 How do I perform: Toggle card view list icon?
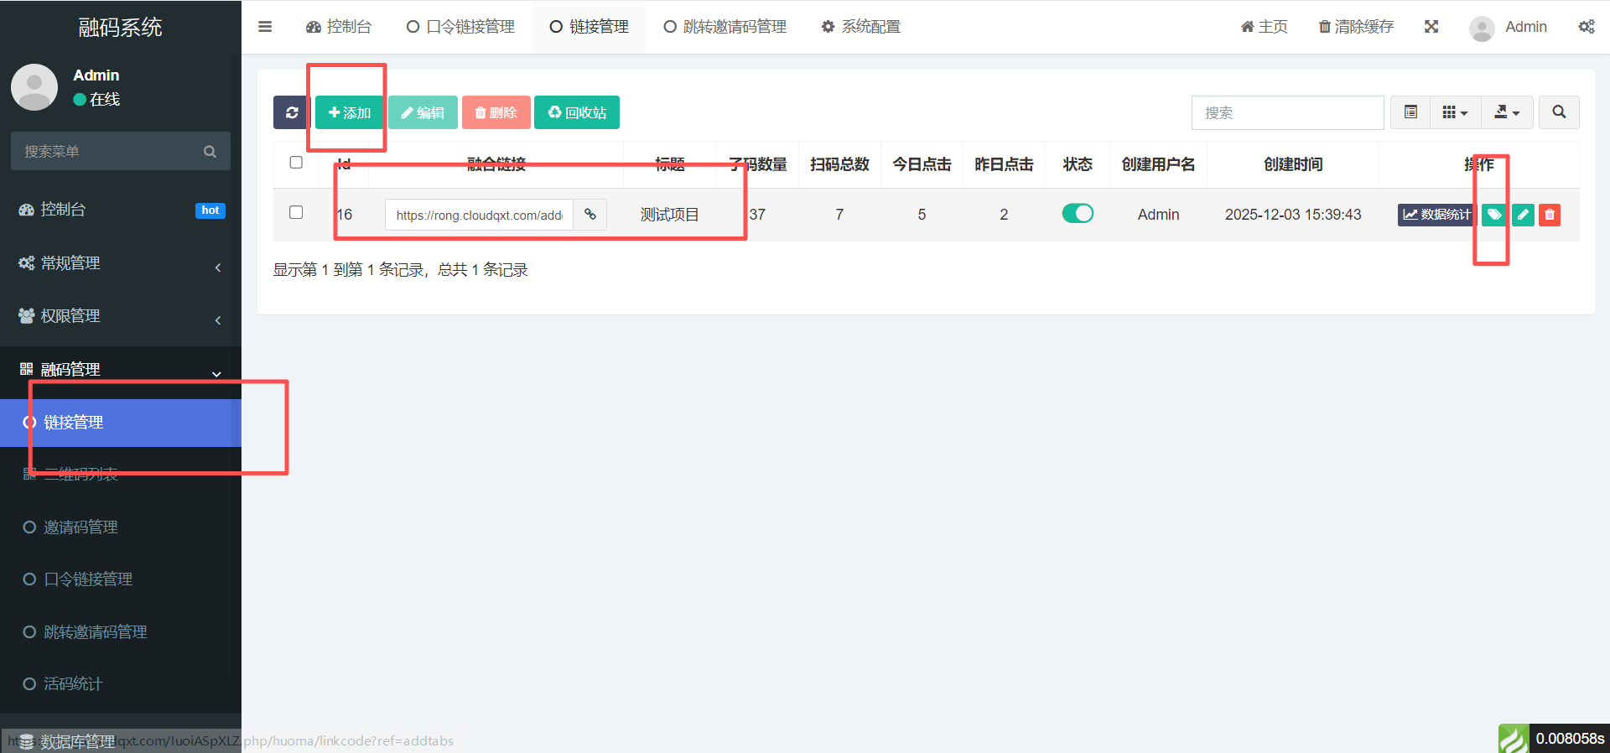point(1410,112)
